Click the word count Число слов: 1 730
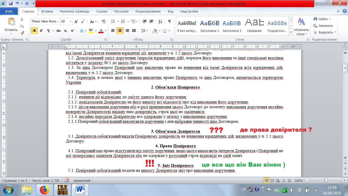 [46, 180]
